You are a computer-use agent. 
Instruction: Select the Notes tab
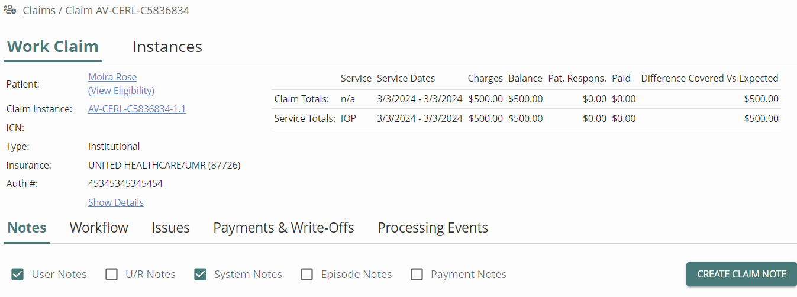[27, 228]
